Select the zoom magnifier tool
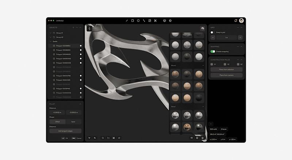Viewport: 292px width, 160px height. coord(95,138)
